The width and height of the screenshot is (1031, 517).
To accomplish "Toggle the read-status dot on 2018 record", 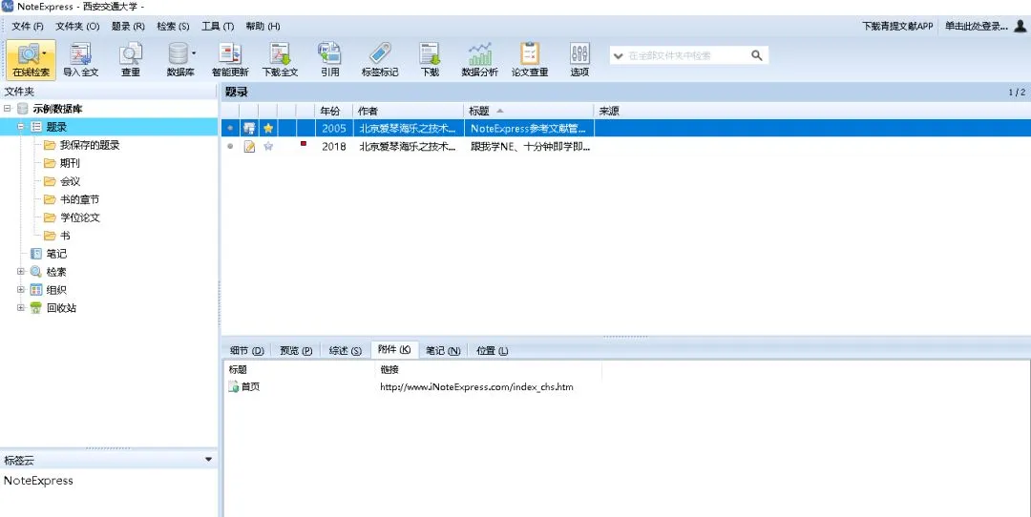I will (x=230, y=147).
